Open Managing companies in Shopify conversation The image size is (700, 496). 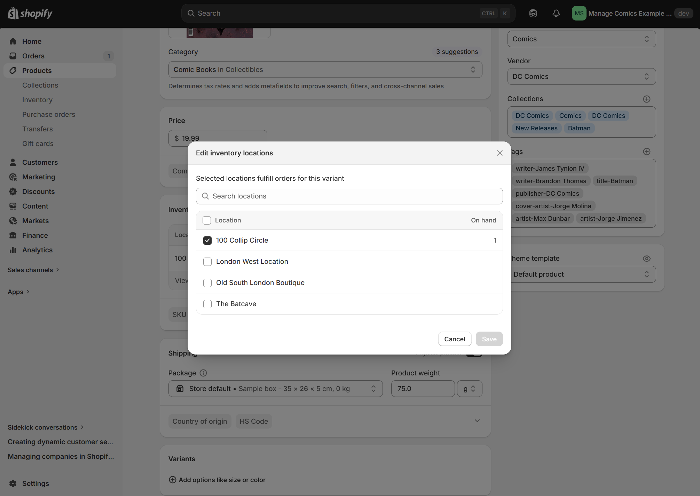pos(61,457)
